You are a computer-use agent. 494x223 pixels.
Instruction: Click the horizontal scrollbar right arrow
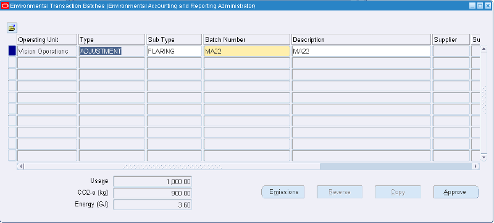[x=475, y=166]
